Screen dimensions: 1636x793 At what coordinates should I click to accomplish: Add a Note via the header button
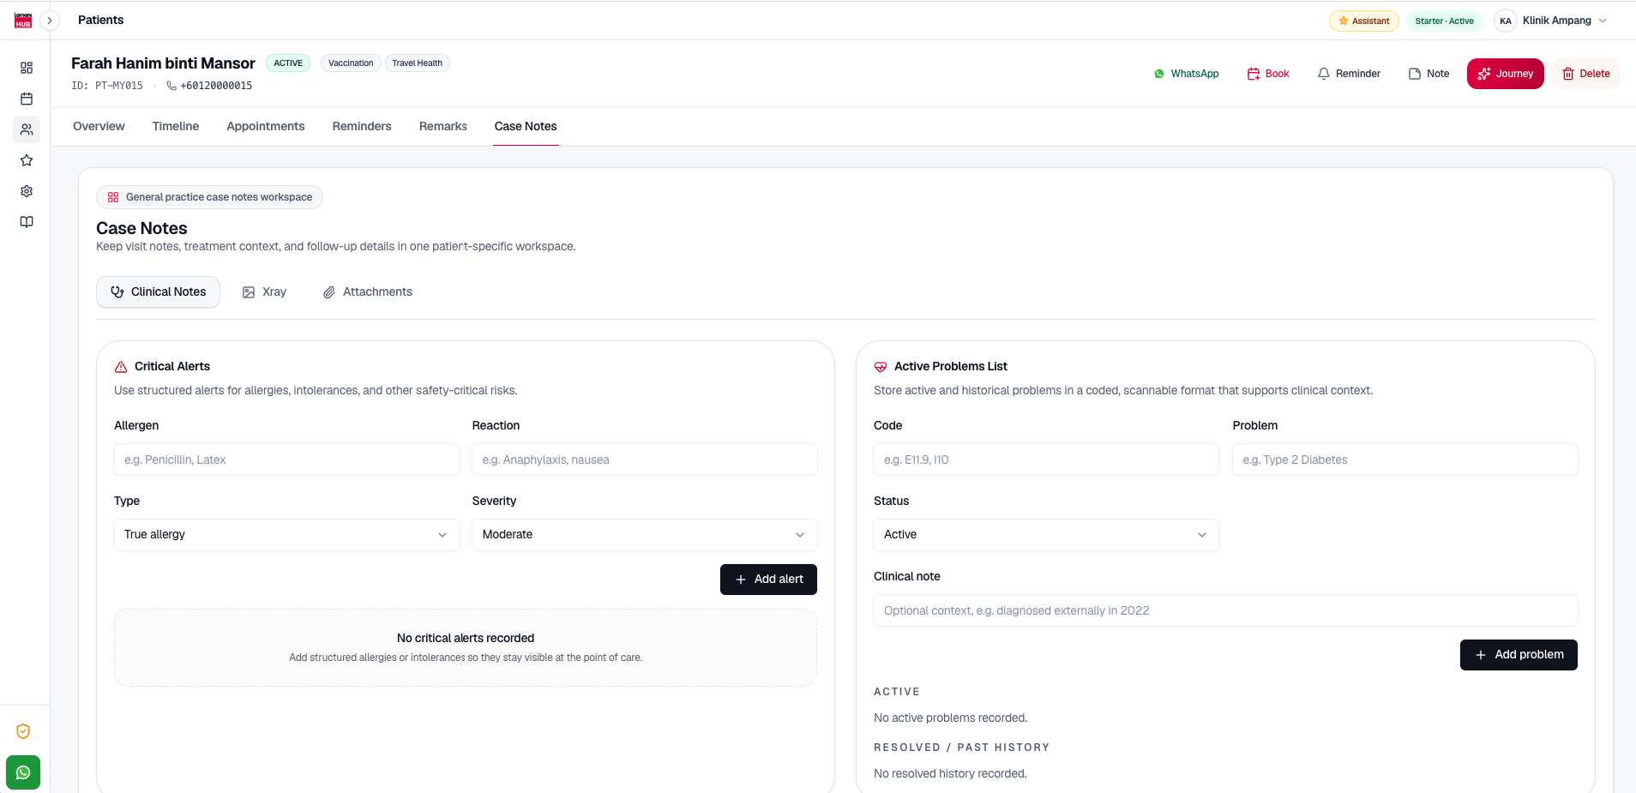1428,74
